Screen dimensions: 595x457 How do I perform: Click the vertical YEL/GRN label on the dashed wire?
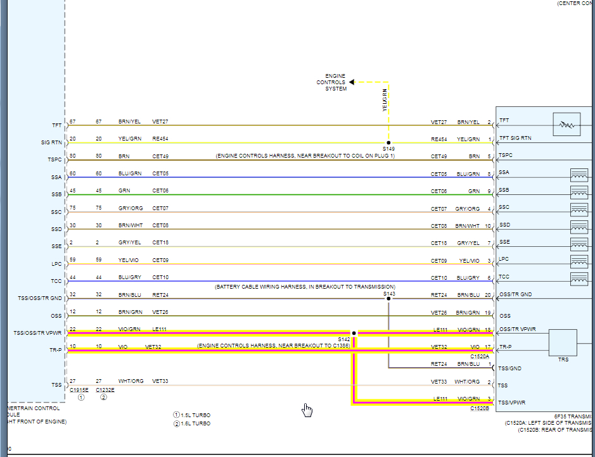[x=385, y=100]
